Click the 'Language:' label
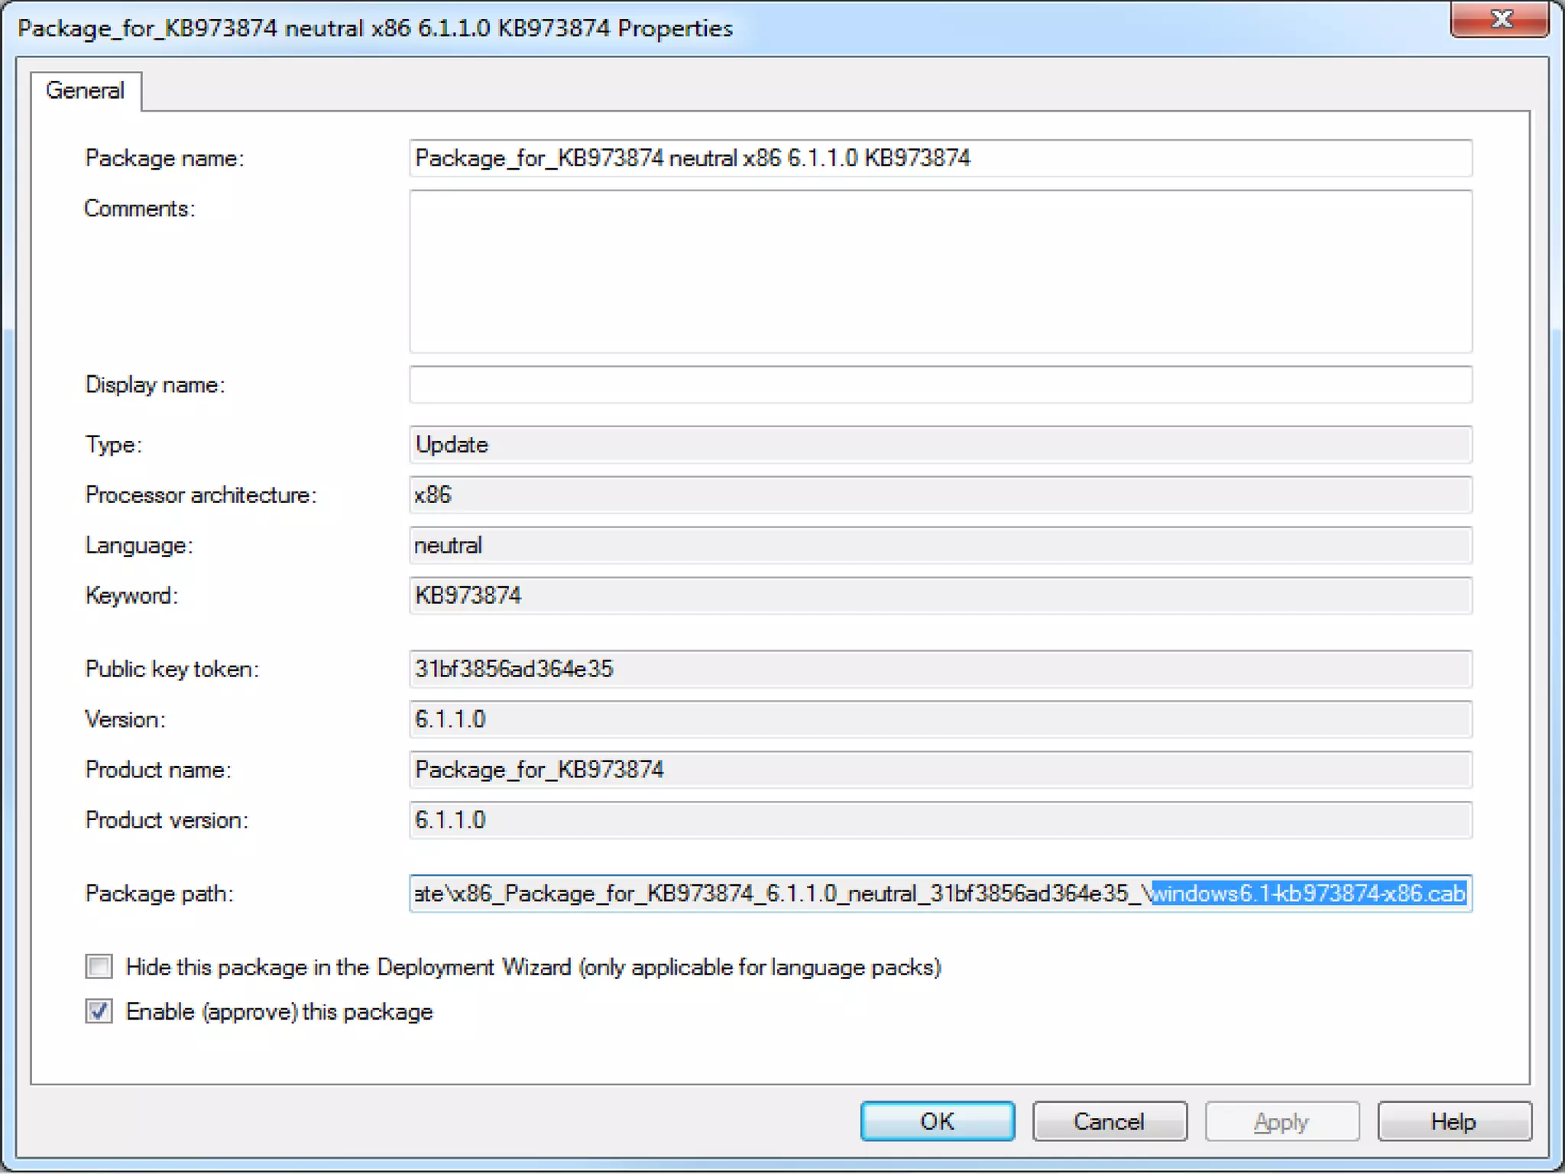This screenshot has width=1565, height=1174. (139, 546)
